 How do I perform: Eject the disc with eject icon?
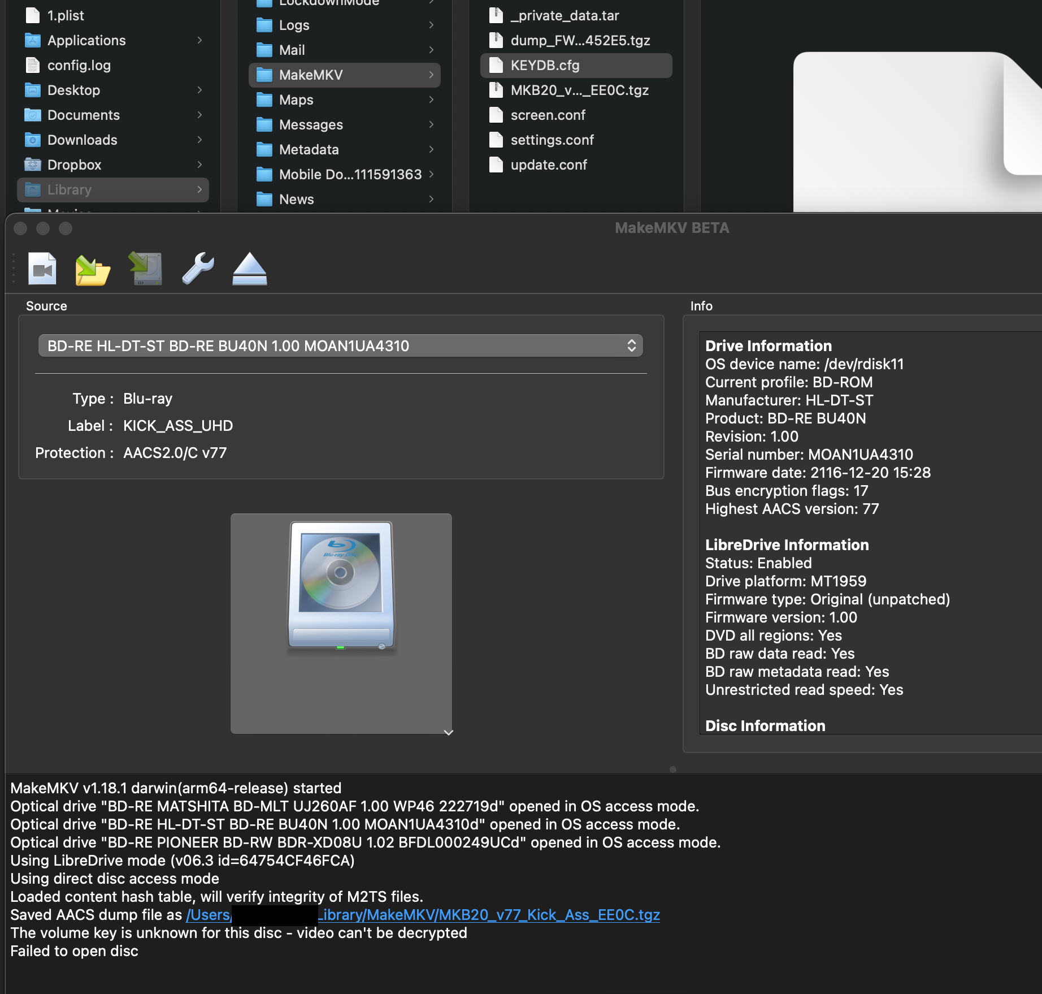point(249,269)
